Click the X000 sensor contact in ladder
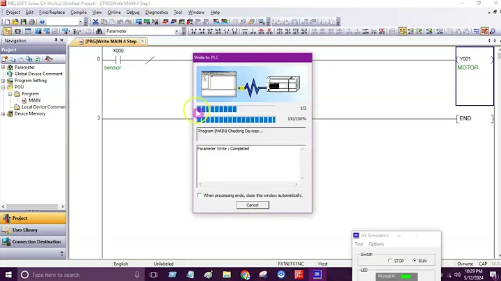This screenshot has width=501, height=281. pyautogui.click(x=118, y=59)
